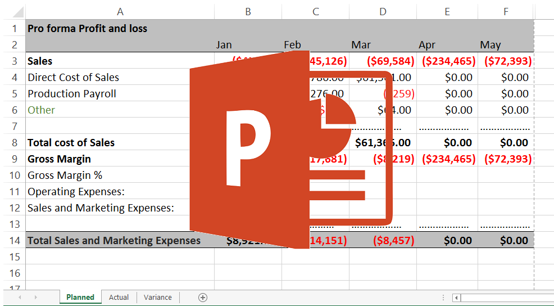
Task: Switch to the Actual sheet tab
Action: 119,298
